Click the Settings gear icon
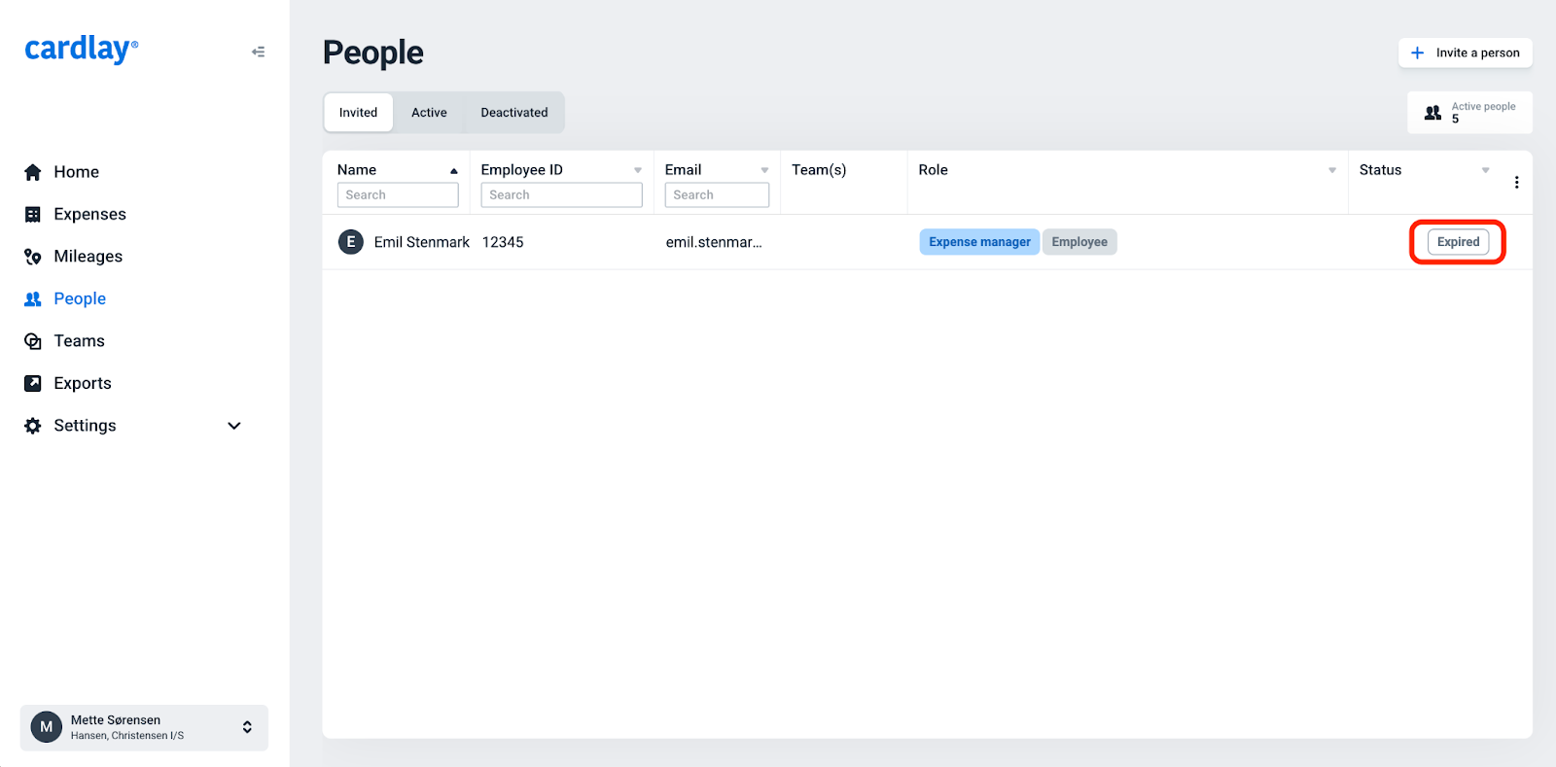1556x767 pixels. (33, 426)
